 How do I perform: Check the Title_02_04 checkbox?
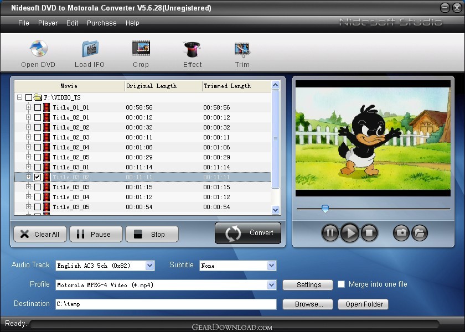(38, 147)
